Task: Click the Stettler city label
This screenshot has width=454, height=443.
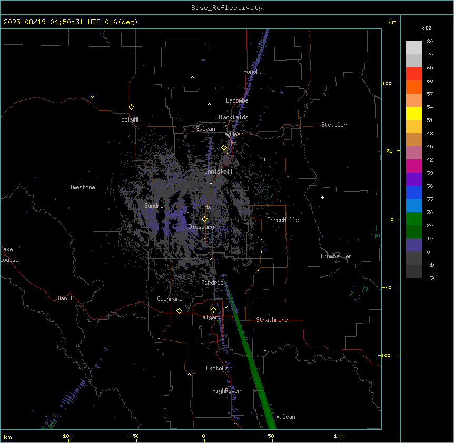Action: [x=334, y=125]
